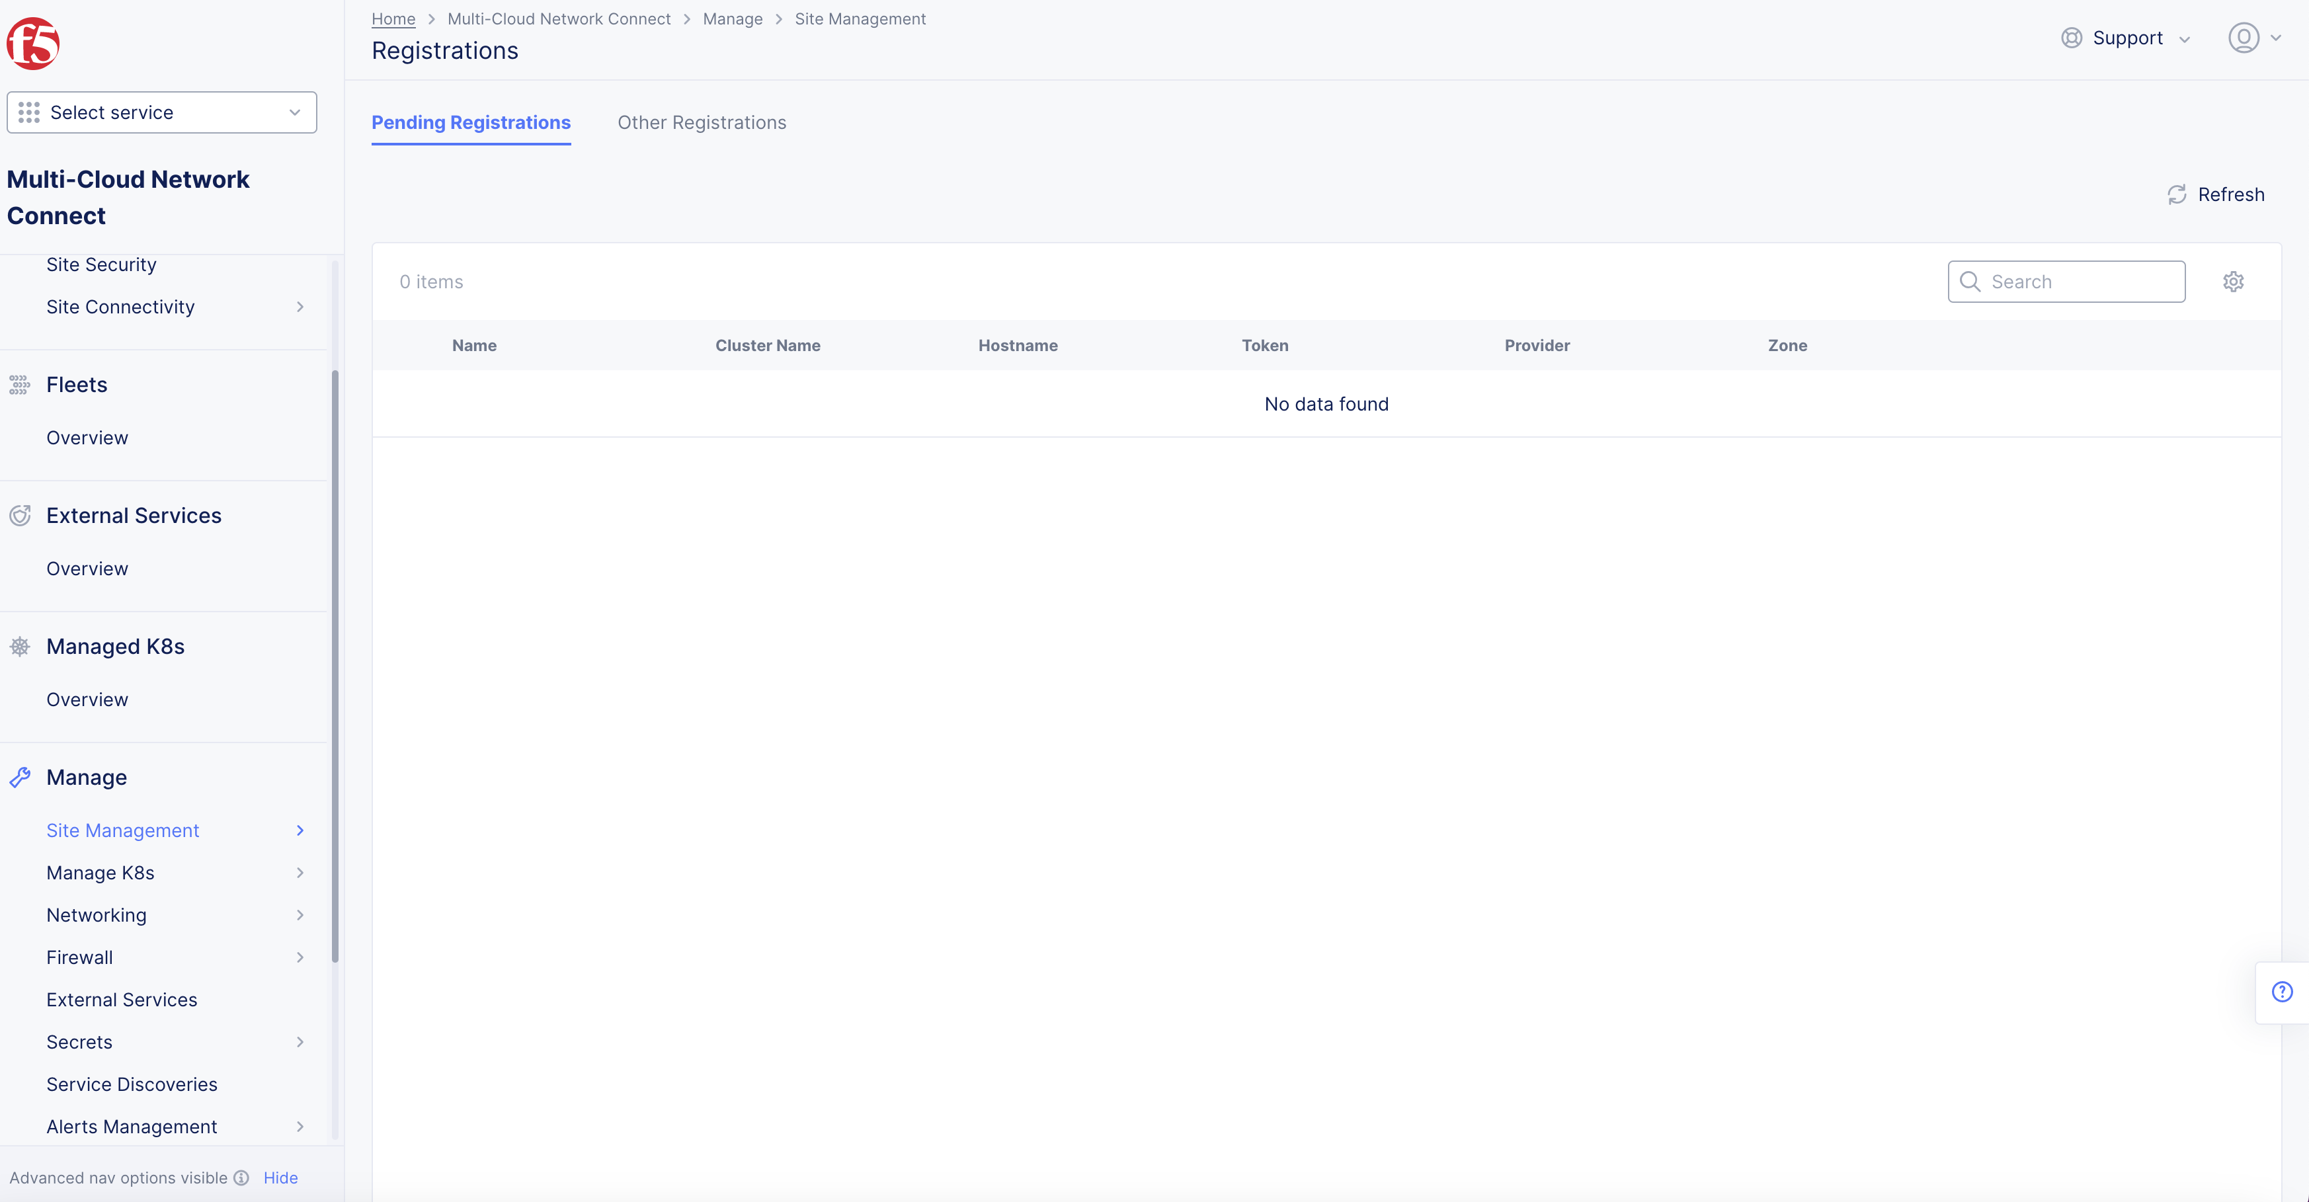This screenshot has width=2309, height=1202.
Task: Hide advanced nav options
Action: pos(280,1178)
